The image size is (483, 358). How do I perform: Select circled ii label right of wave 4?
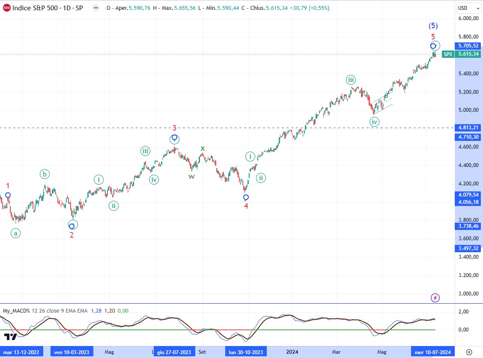point(261,178)
